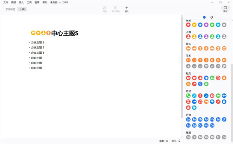Click the 插入 plus button in the toolbar
Image resolution: width=233 pixels, height=144 pixels.
pyautogui.click(x=127, y=9)
